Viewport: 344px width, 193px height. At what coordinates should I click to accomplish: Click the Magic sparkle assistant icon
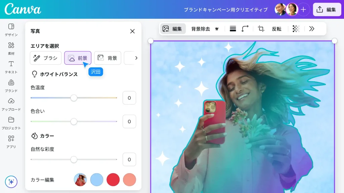coord(11,182)
